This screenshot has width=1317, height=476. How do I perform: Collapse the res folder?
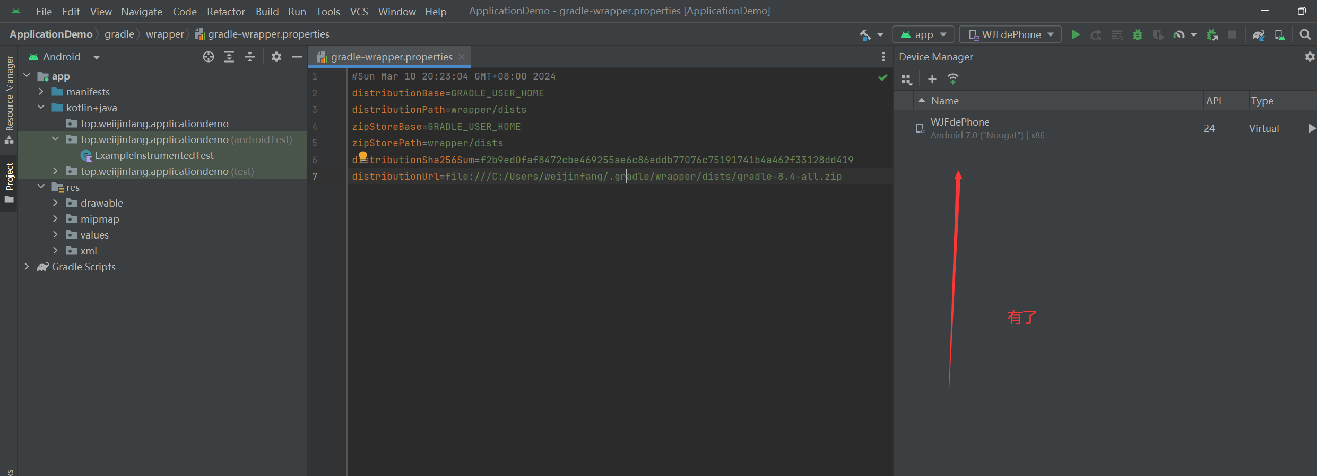[x=41, y=187]
